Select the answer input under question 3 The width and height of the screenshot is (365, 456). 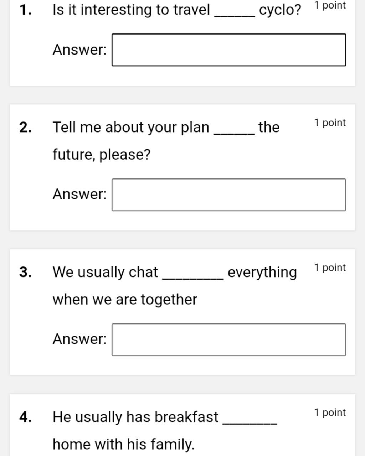(x=228, y=340)
